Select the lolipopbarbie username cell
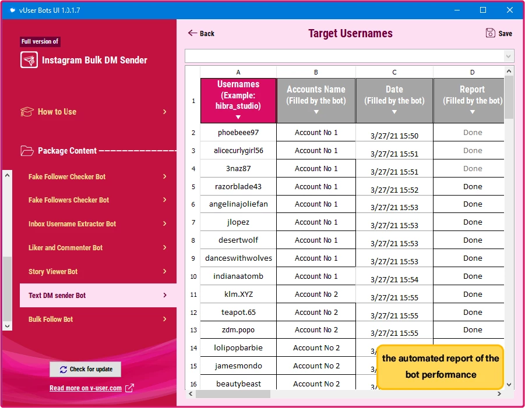The image size is (525, 408). click(238, 348)
